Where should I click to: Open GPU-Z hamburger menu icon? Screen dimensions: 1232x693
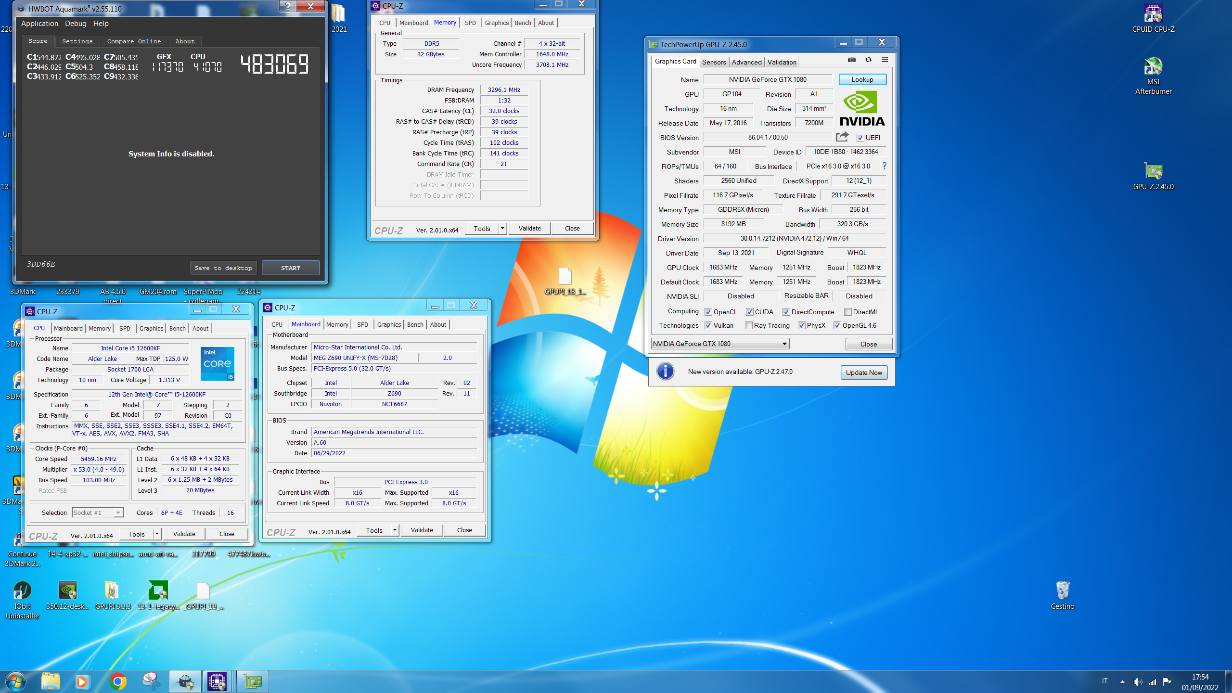885,60
